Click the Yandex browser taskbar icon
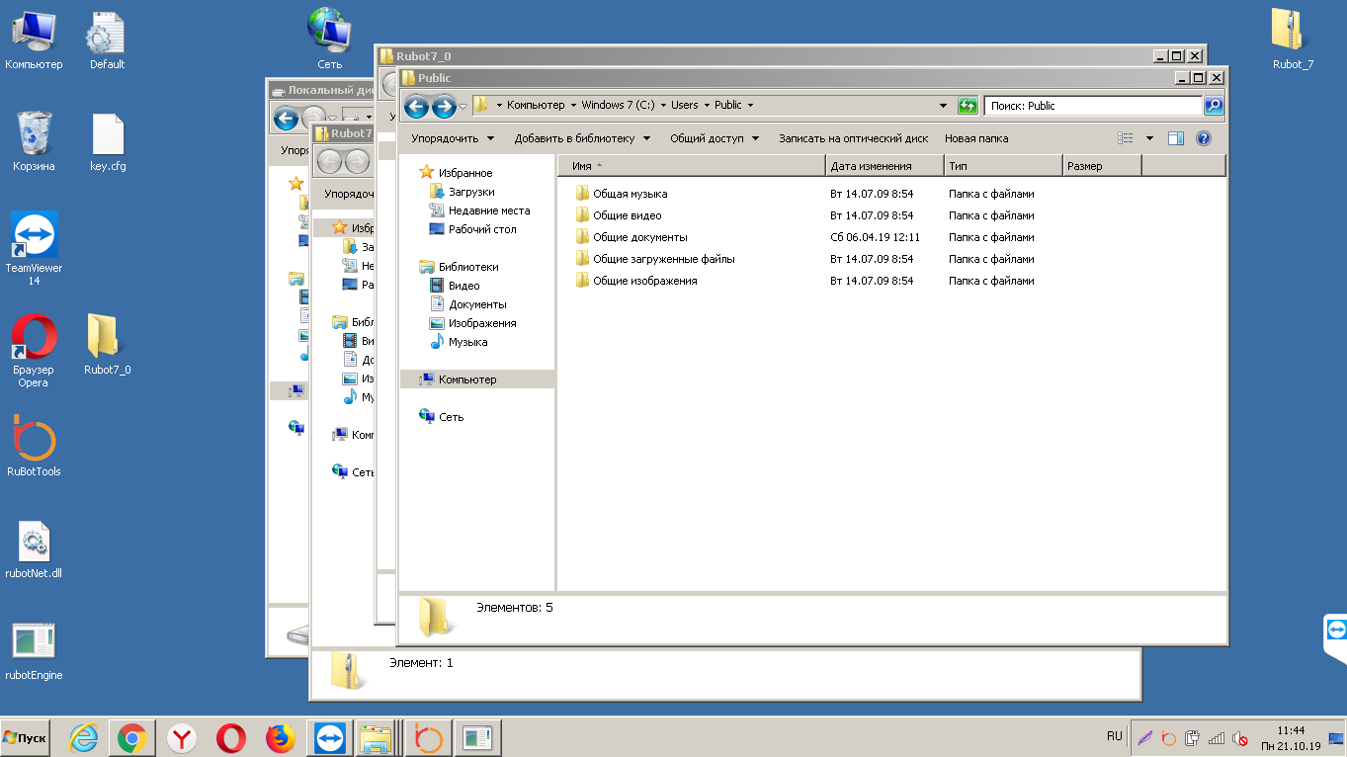Image resolution: width=1347 pixels, height=757 pixels. pyautogui.click(x=182, y=737)
